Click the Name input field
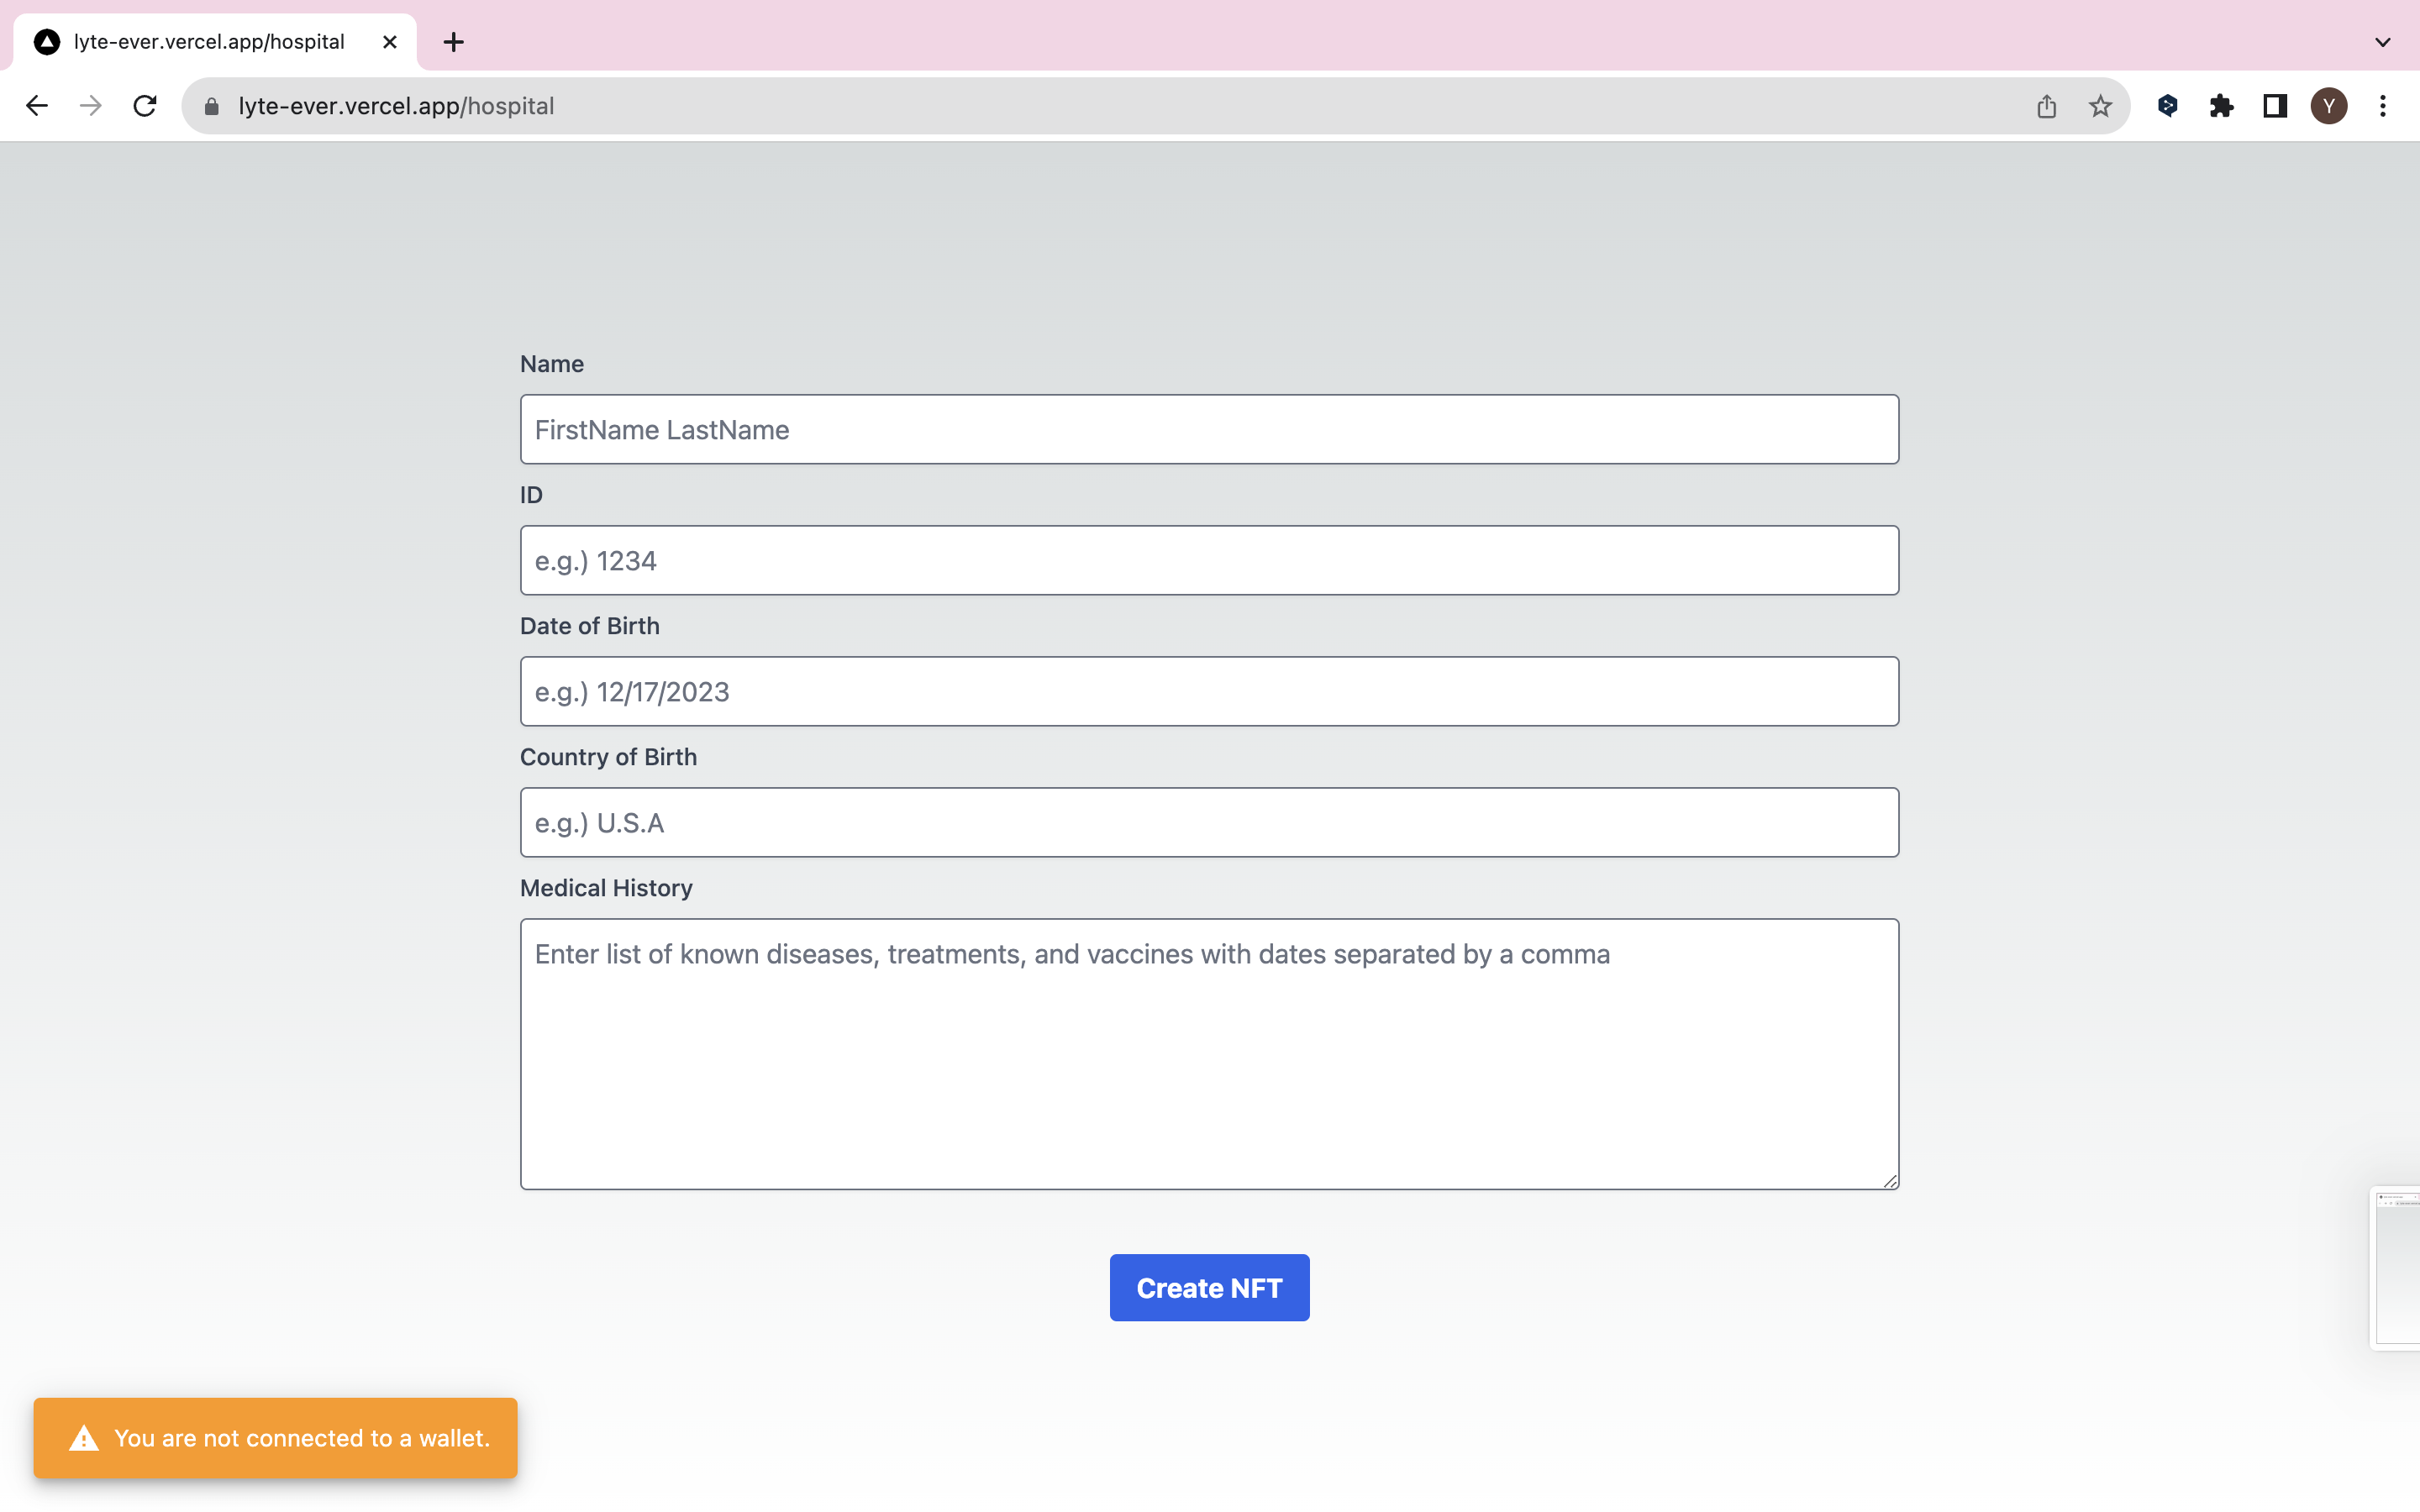The image size is (2420, 1512). pyautogui.click(x=1209, y=429)
